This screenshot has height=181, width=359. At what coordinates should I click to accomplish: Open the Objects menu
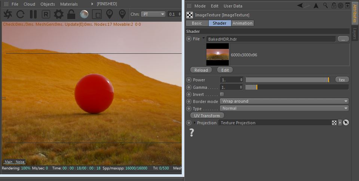[47, 4]
